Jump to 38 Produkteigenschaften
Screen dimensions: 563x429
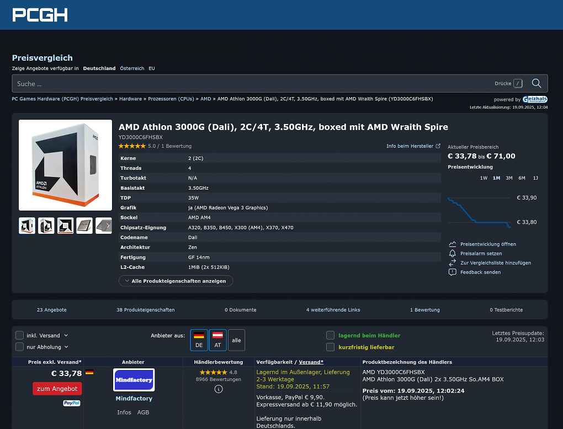click(x=145, y=310)
